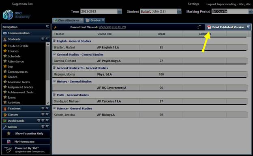Toggle the favorite star beside Attendance
The width and height of the screenshot is (253, 156).
tap(5, 61)
